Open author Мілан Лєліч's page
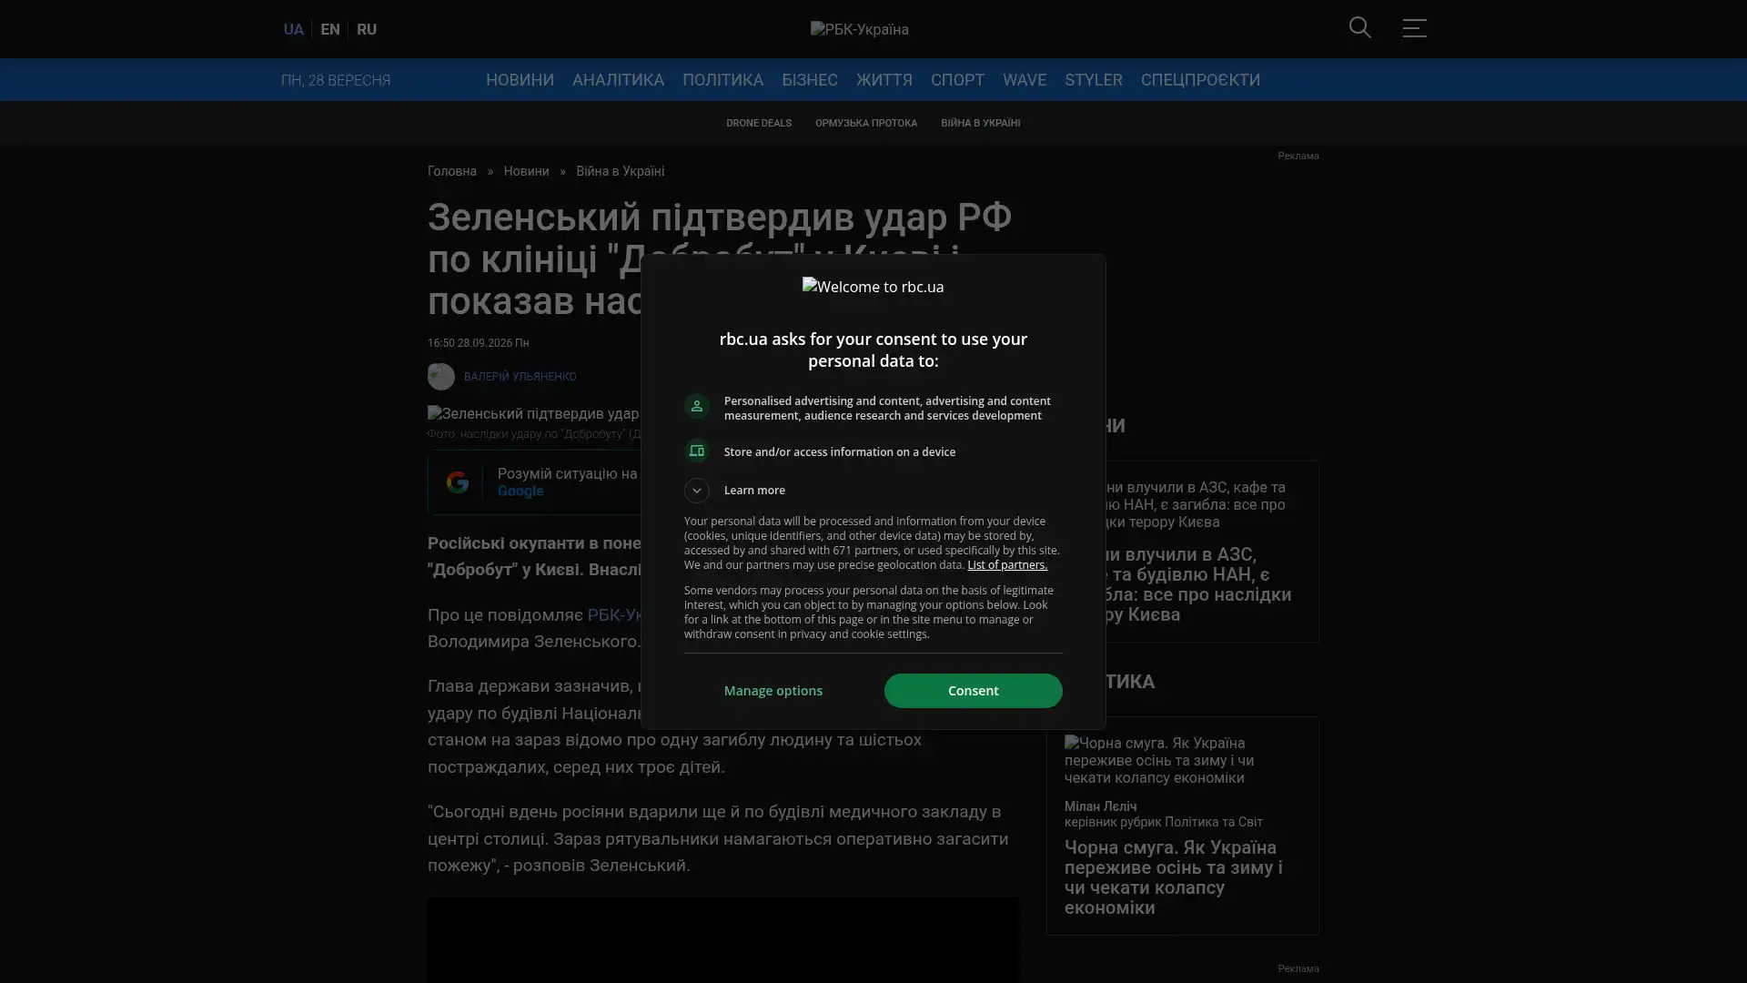Image resolution: width=1747 pixels, height=983 pixels. (1100, 806)
